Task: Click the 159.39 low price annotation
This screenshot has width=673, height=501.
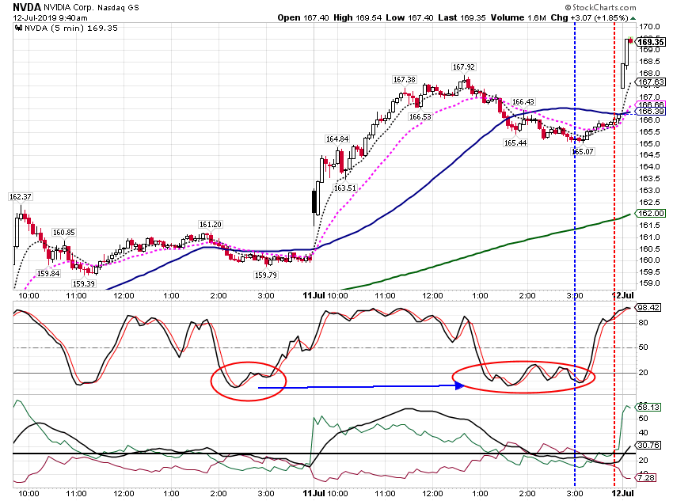Action: 83,284
